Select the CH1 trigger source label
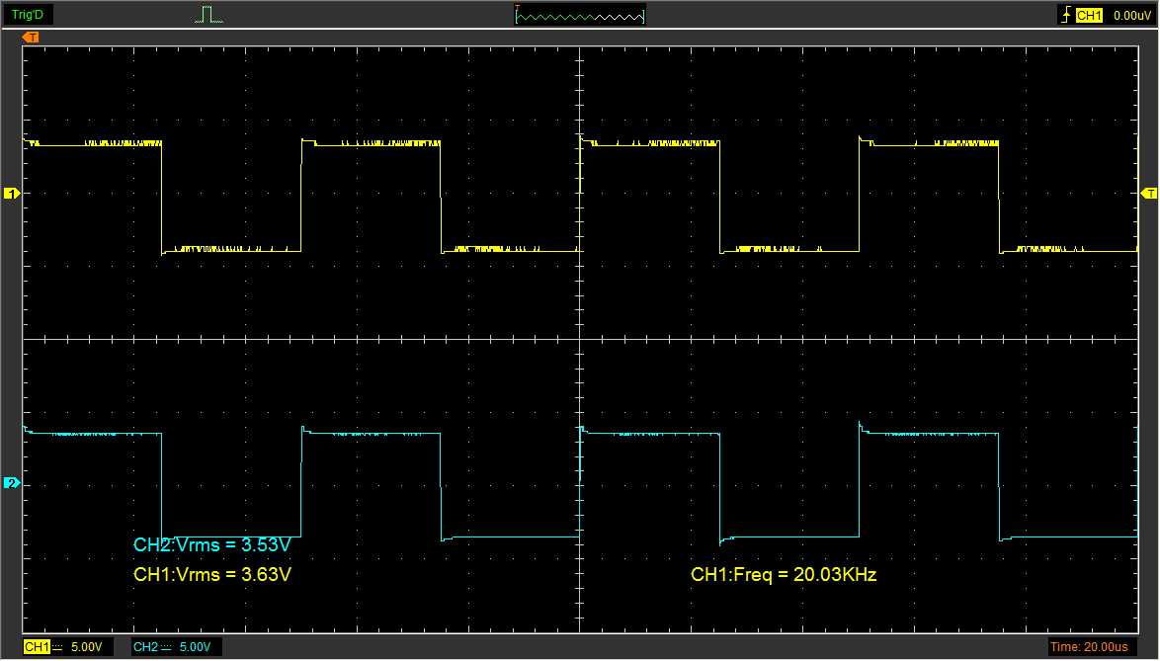The width and height of the screenshot is (1160, 661). [x=1089, y=15]
